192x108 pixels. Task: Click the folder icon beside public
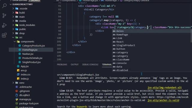point(17,29)
